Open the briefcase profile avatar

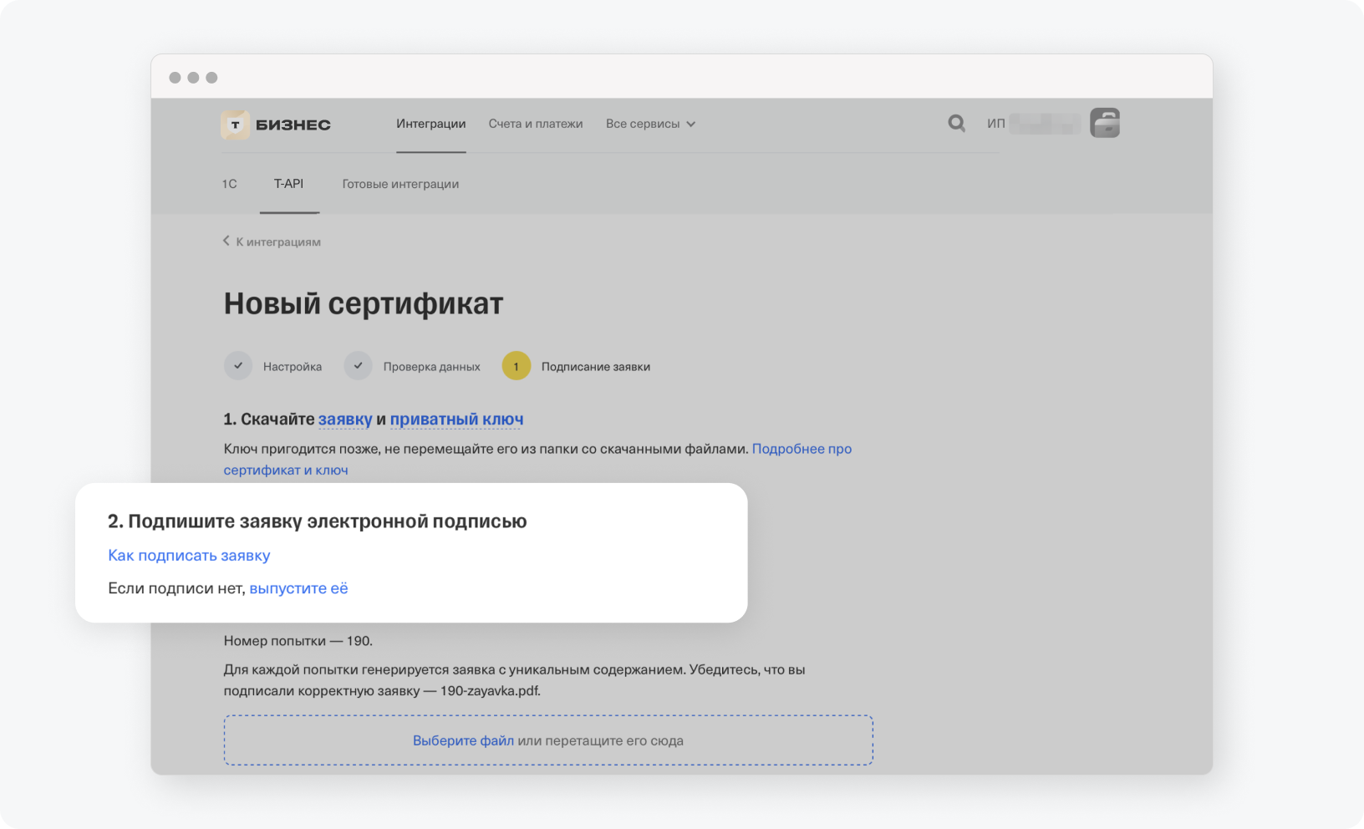tap(1105, 123)
